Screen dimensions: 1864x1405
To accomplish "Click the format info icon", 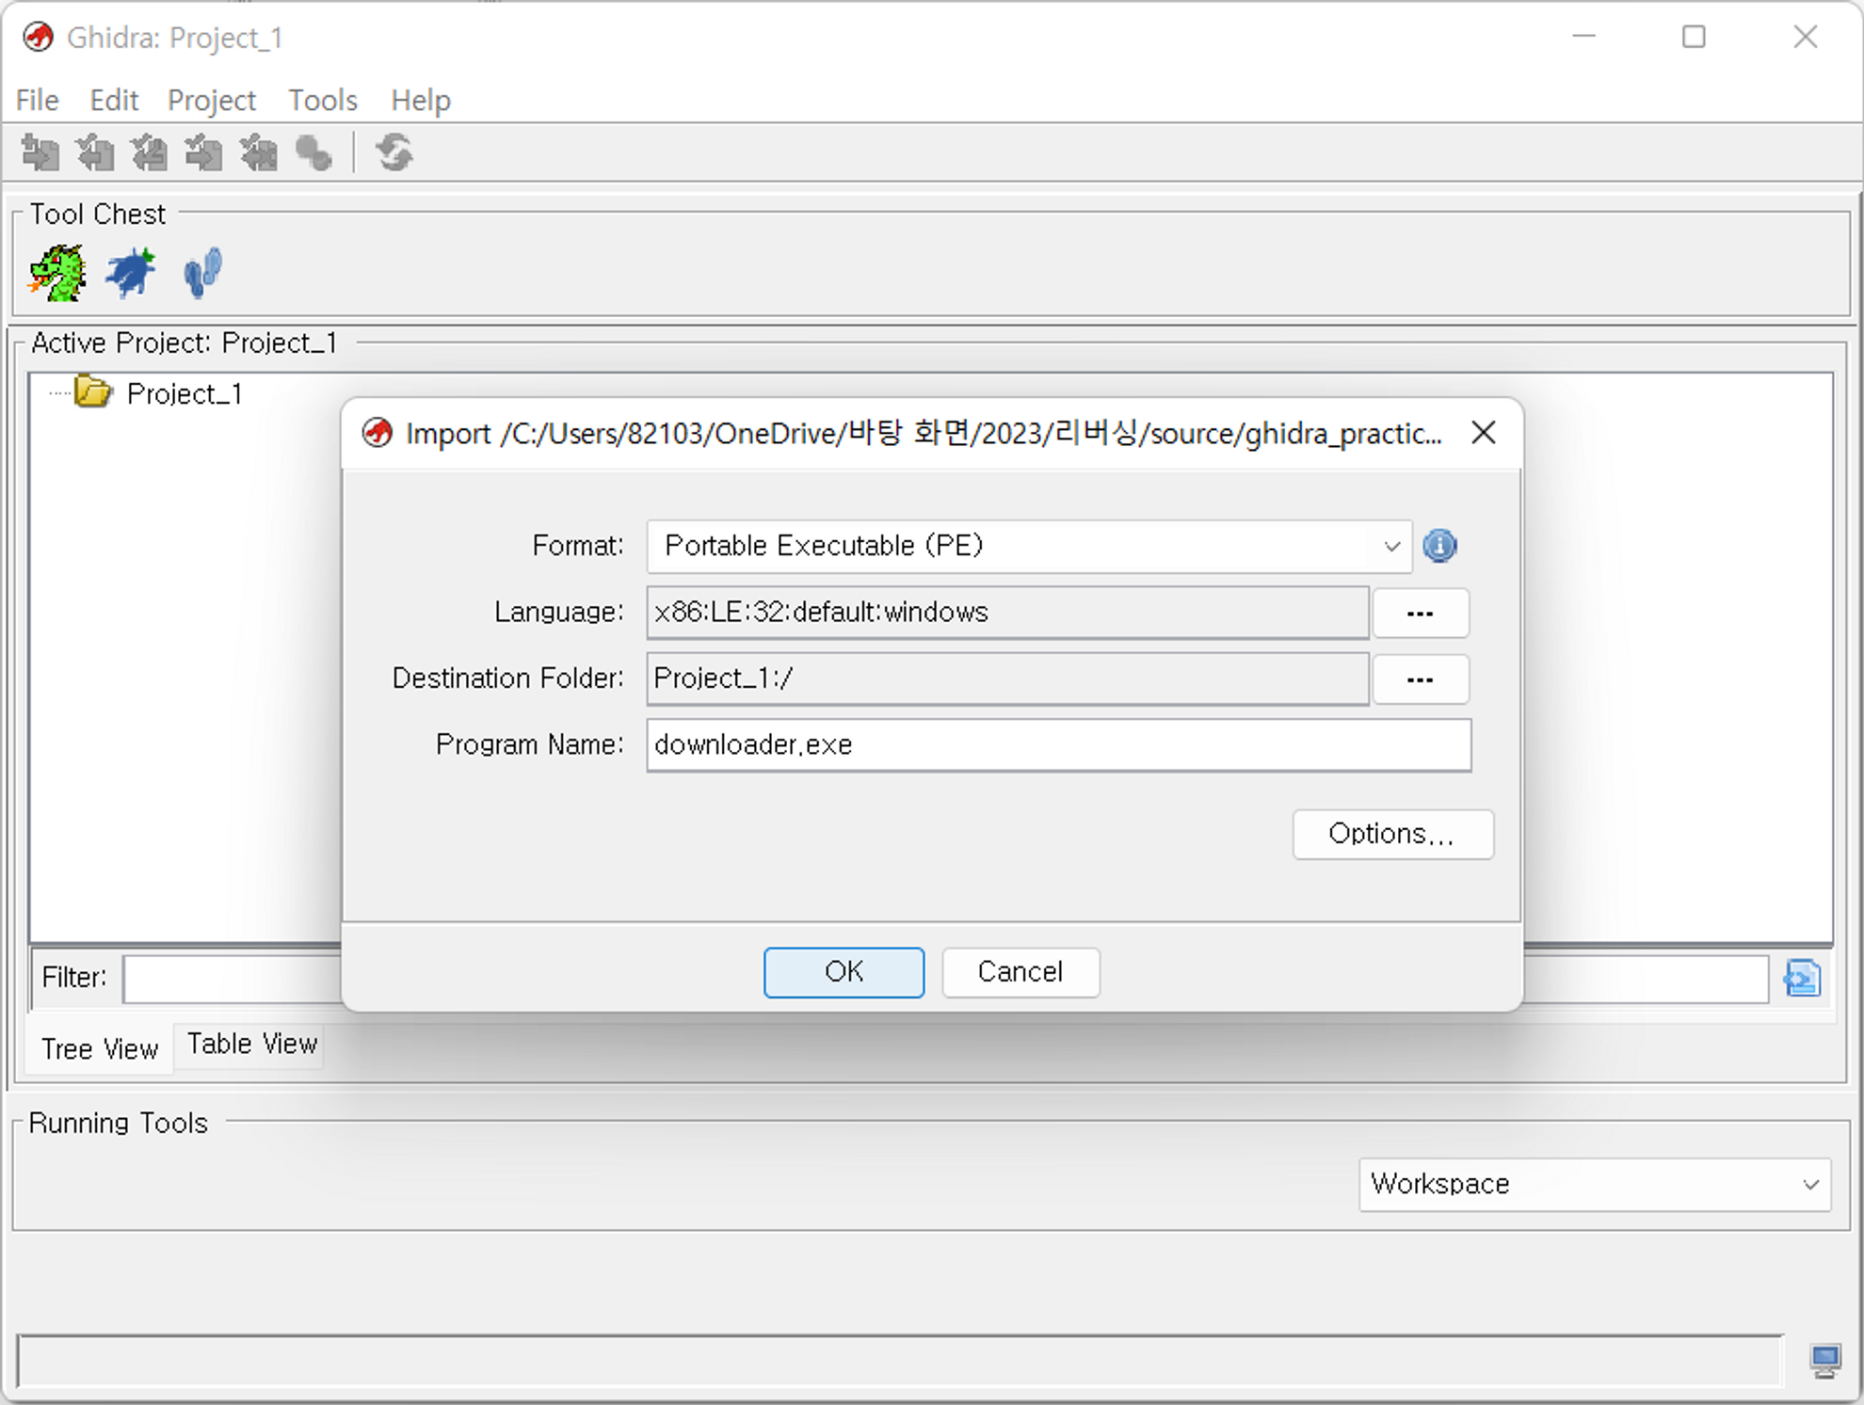I will pos(1439,546).
